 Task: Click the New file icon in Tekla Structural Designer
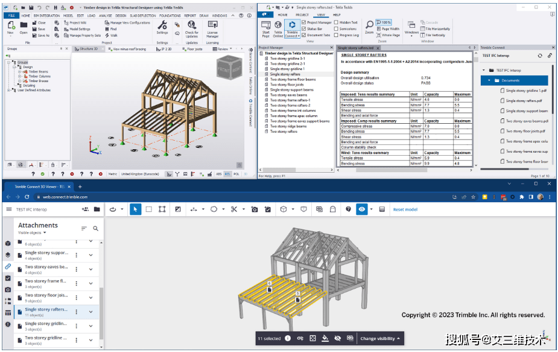click(11, 25)
